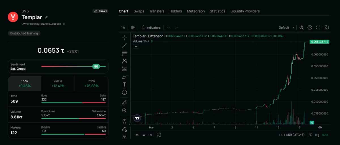Toggle log scale mode
Image resolution: width=340 pixels, height=145 pixels.
coord(317,135)
